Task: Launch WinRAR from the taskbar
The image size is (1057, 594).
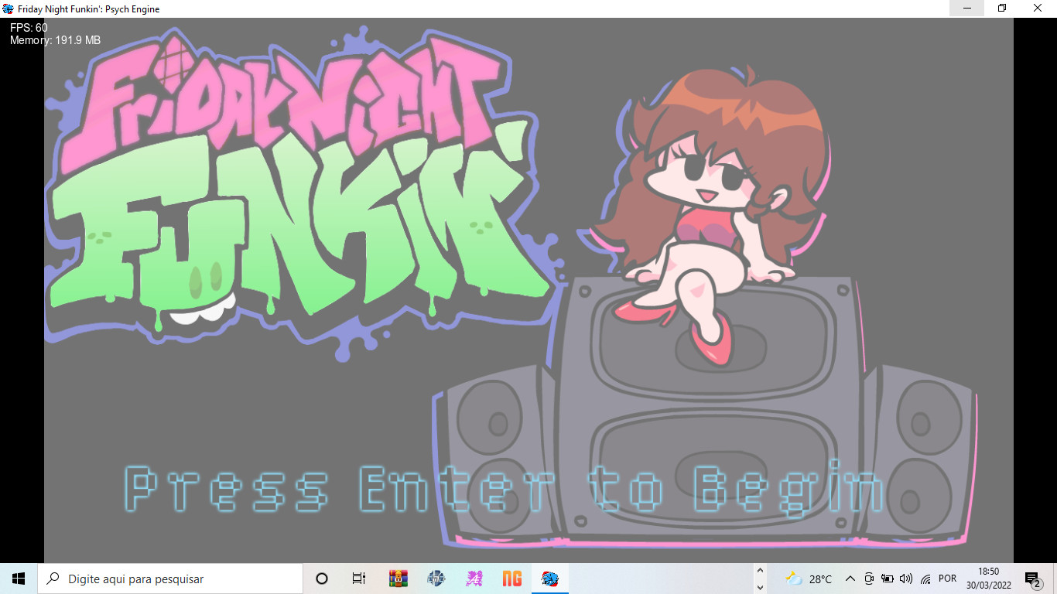Action: pos(398,579)
